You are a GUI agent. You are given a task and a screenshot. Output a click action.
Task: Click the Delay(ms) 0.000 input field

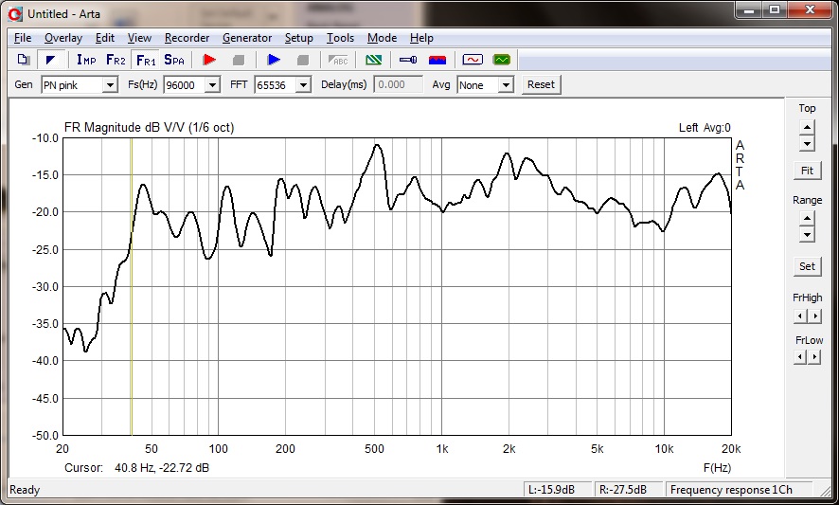click(x=398, y=84)
